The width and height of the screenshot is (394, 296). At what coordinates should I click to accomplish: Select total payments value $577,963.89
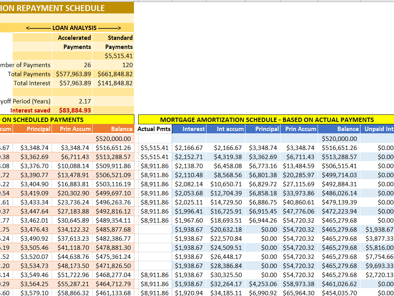tap(72, 74)
